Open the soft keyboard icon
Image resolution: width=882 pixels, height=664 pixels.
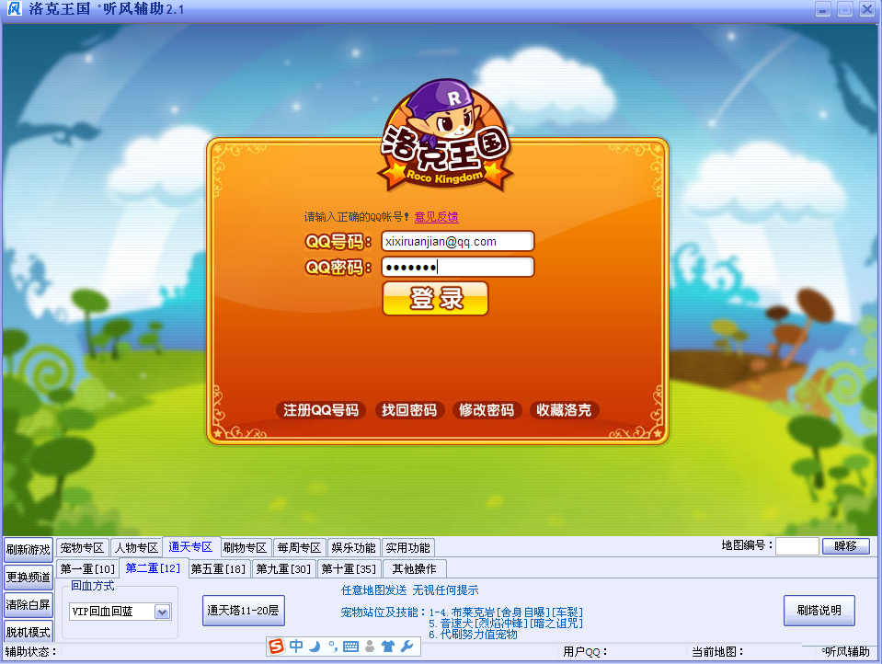tap(350, 647)
